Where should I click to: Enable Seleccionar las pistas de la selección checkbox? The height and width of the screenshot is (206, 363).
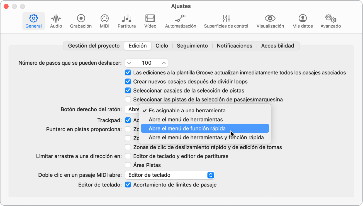[x=128, y=100]
